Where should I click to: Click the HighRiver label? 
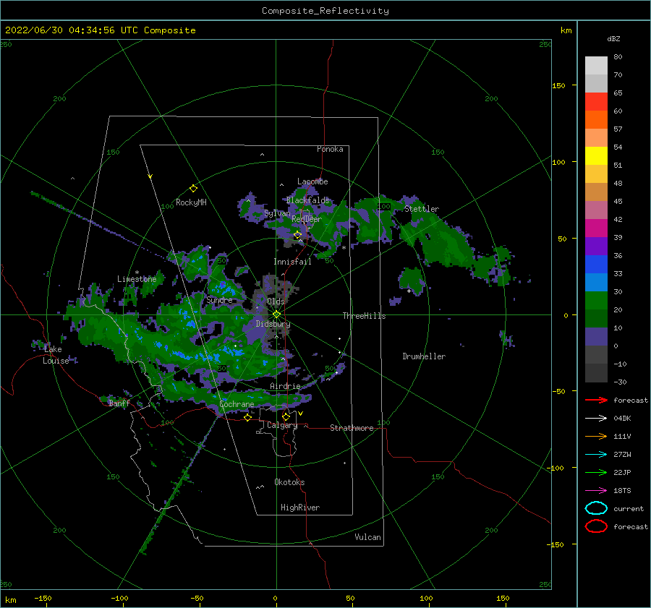click(300, 508)
